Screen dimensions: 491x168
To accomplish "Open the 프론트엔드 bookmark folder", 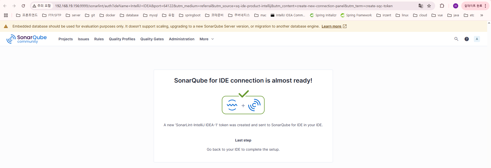I will [x=27, y=15].
